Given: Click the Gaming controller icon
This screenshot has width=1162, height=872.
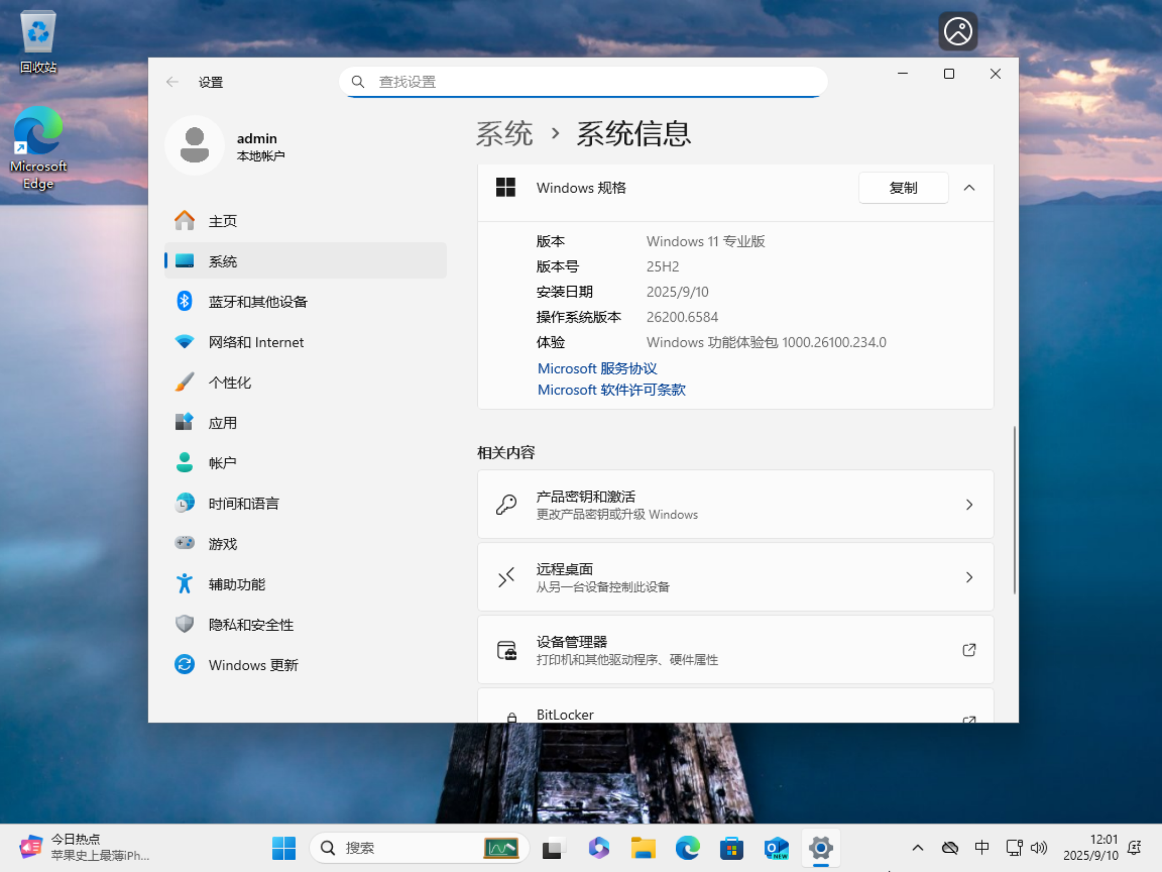Looking at the screenshot, I should coord(184,543).
